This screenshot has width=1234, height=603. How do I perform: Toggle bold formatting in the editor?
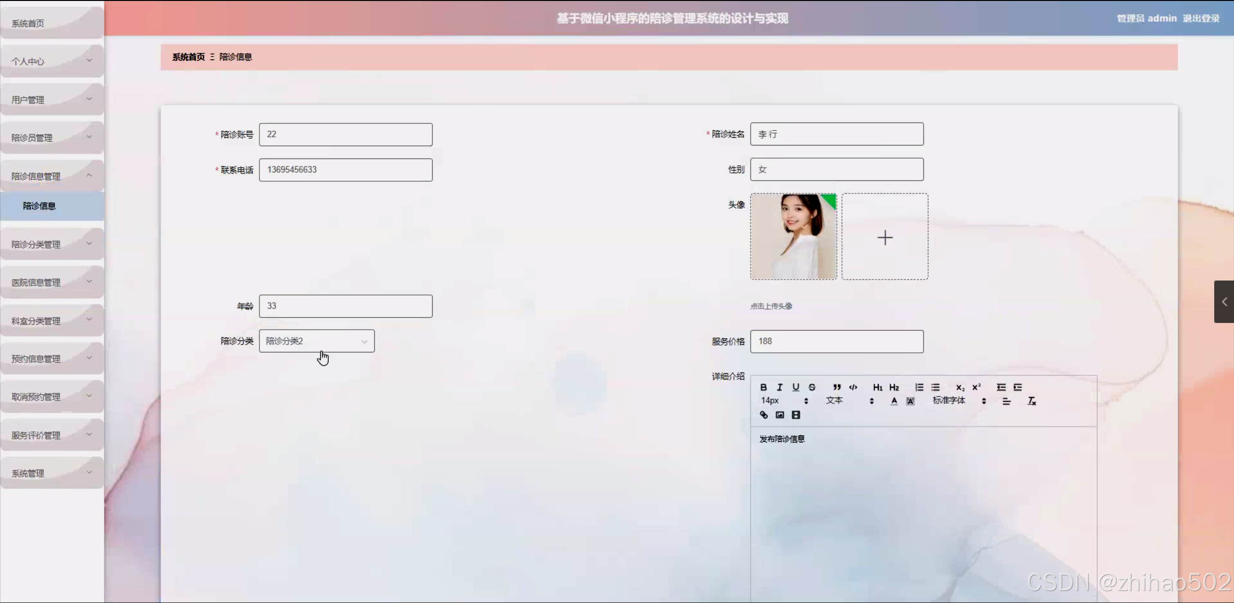(x=764, y=387)
